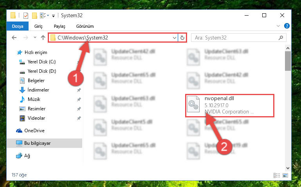Open the Paylaş ribbon tab
The image size is (301, 187).
coord(59,26)
